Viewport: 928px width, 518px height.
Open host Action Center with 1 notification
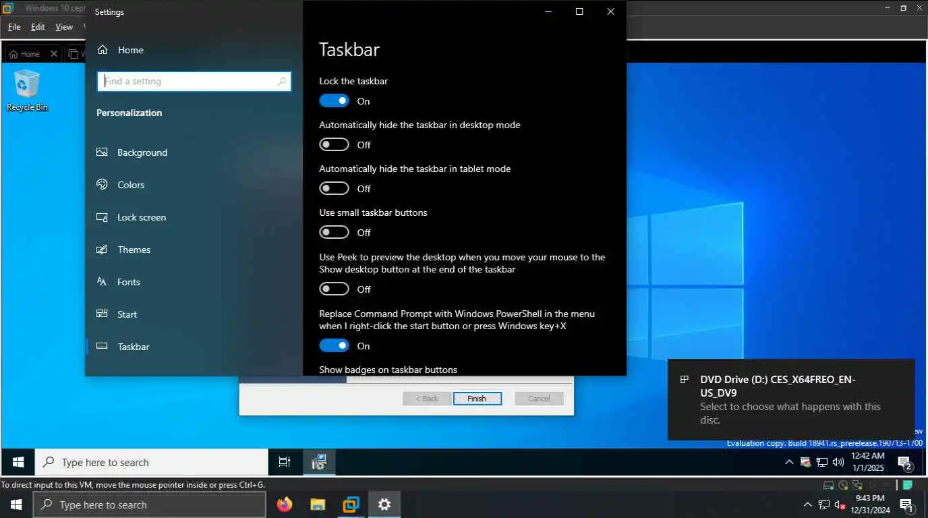click(906, 505)
